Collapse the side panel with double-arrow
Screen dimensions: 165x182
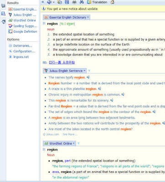(x=43, y=2)
